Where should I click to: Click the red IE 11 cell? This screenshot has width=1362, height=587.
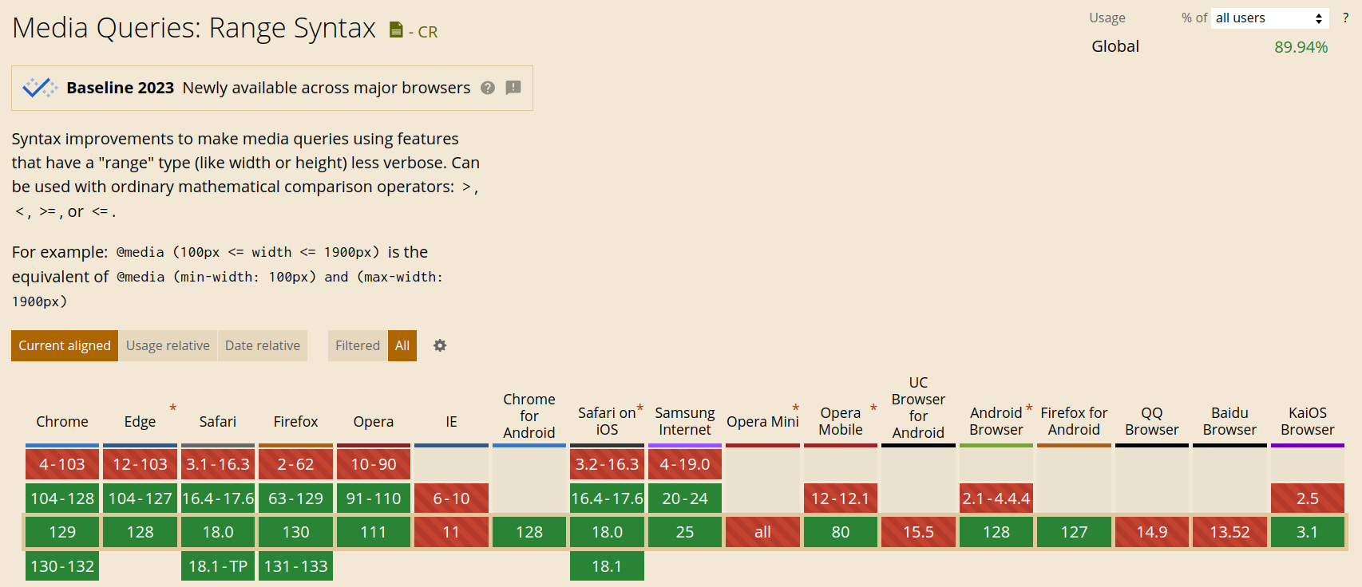click(x=451, y=532)
